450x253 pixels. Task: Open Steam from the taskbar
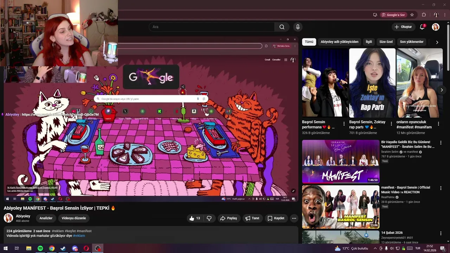(x=63, y=248)
